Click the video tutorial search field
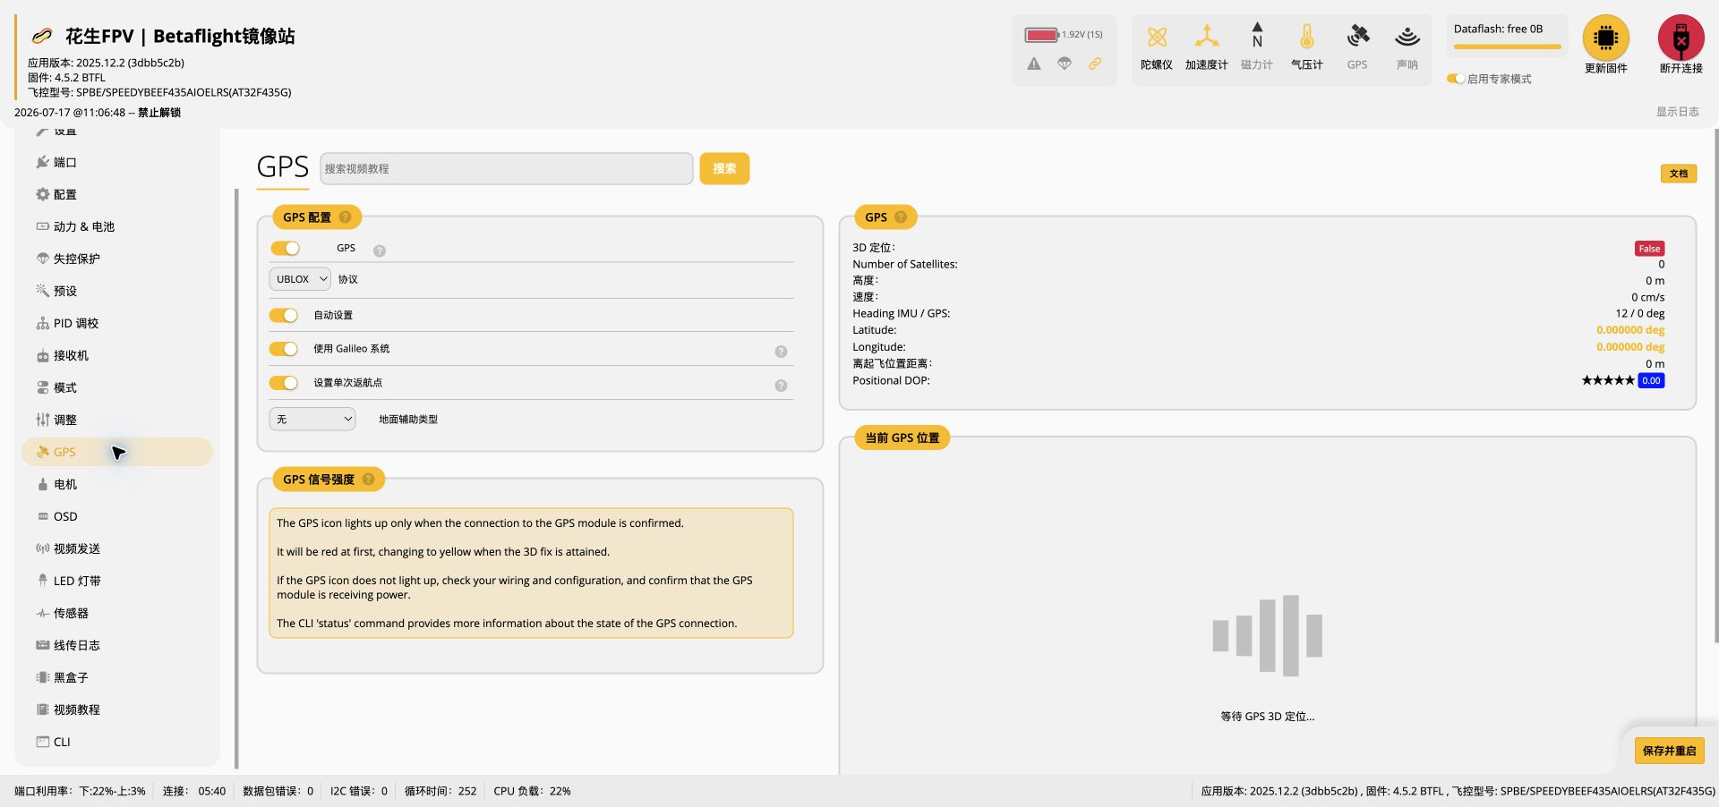 [x=507, y=168]
